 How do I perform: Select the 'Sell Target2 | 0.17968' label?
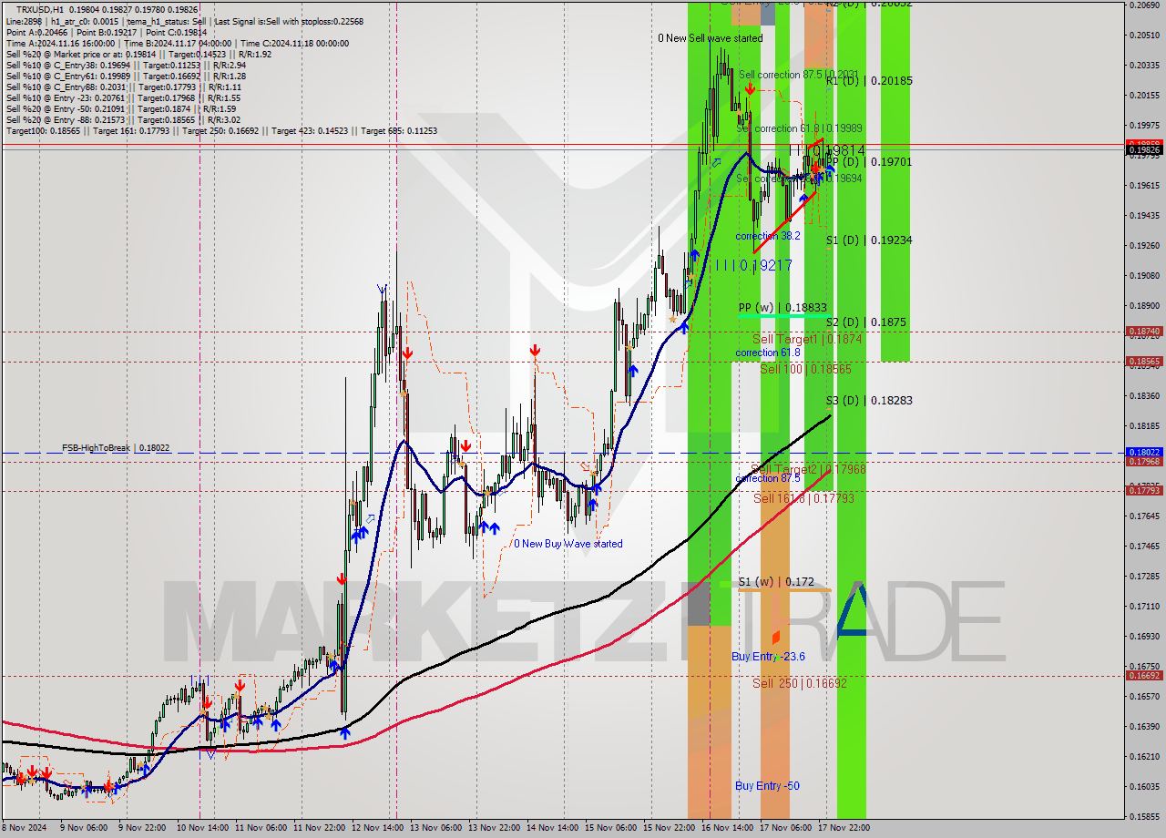point(808,469)
